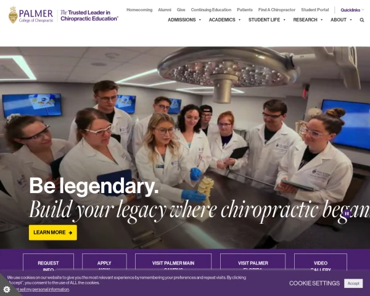This screenshot has width=370, height=296.
Task: Open the About menu
Action: pos(341,20)
